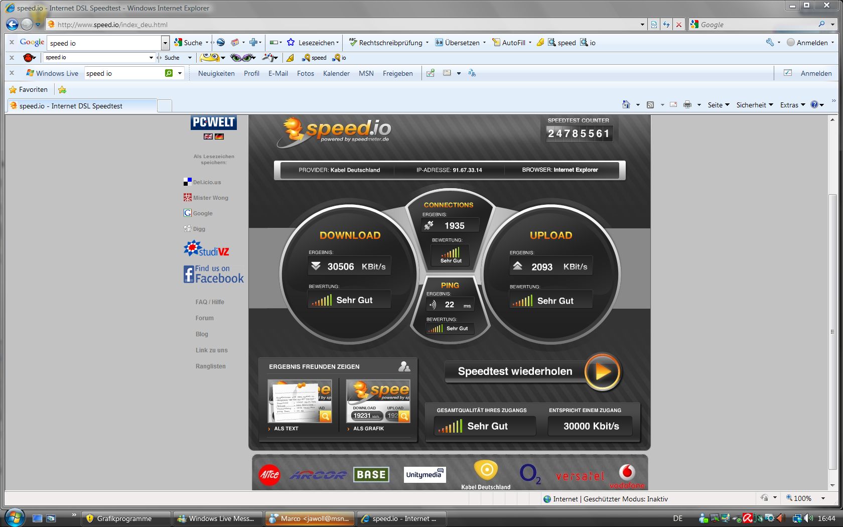Stop page loading with the red X
Image resolution: width=843 pixels, height=527 pixels.
pyautogui.click(x=678, y=24)
